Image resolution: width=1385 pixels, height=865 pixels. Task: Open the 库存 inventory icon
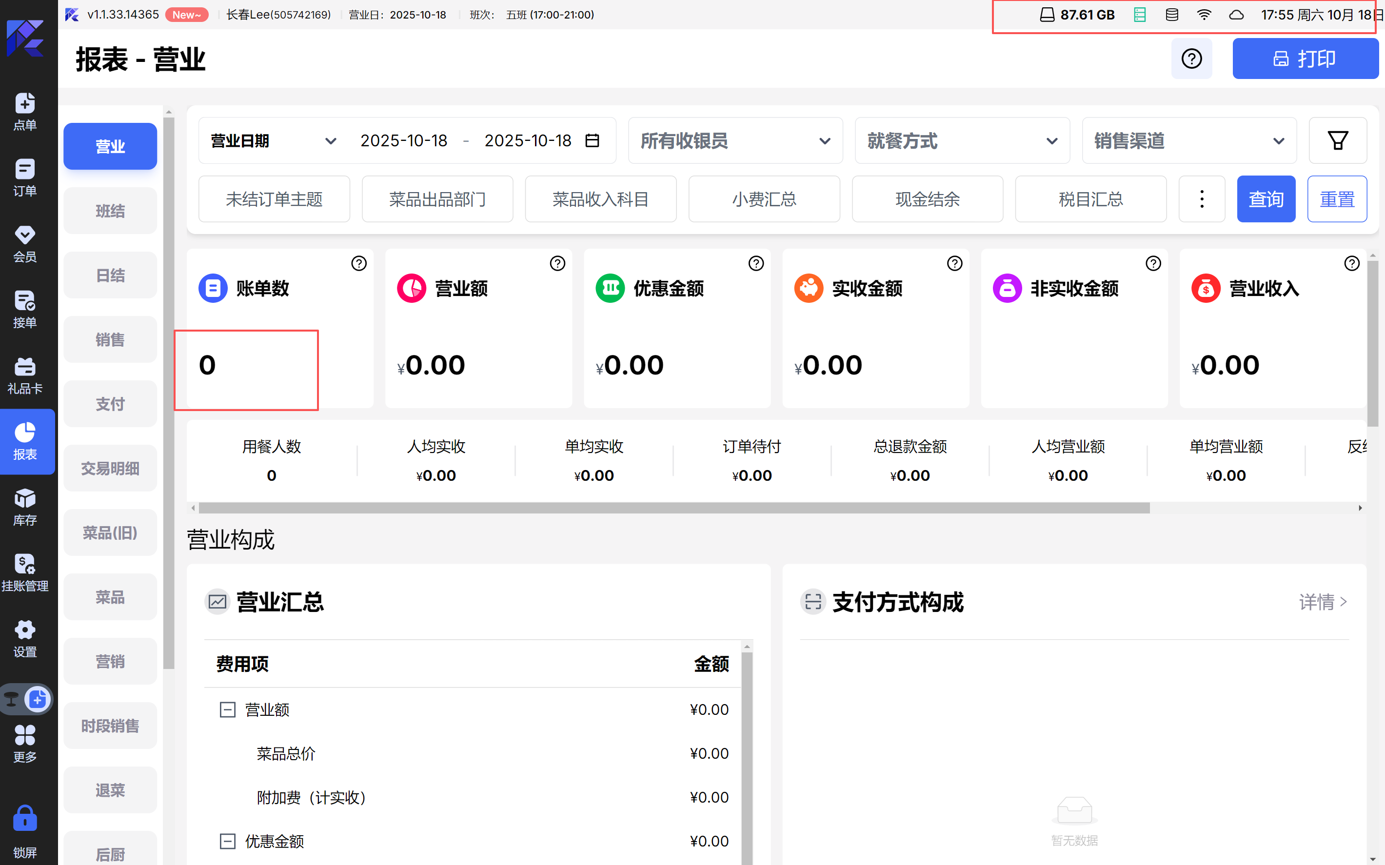tap(24, 507)
